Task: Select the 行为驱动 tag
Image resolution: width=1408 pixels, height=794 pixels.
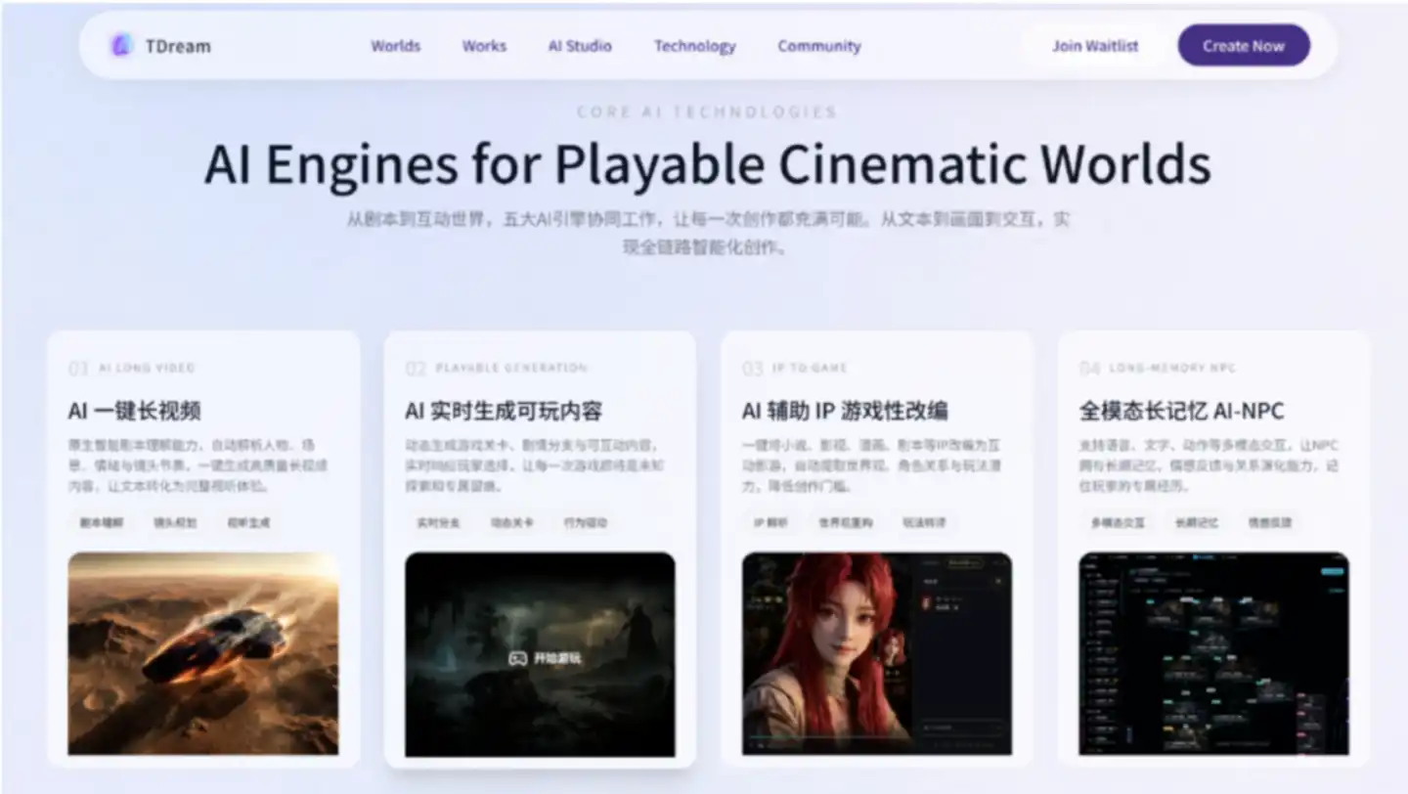Action: coord(586,522)
